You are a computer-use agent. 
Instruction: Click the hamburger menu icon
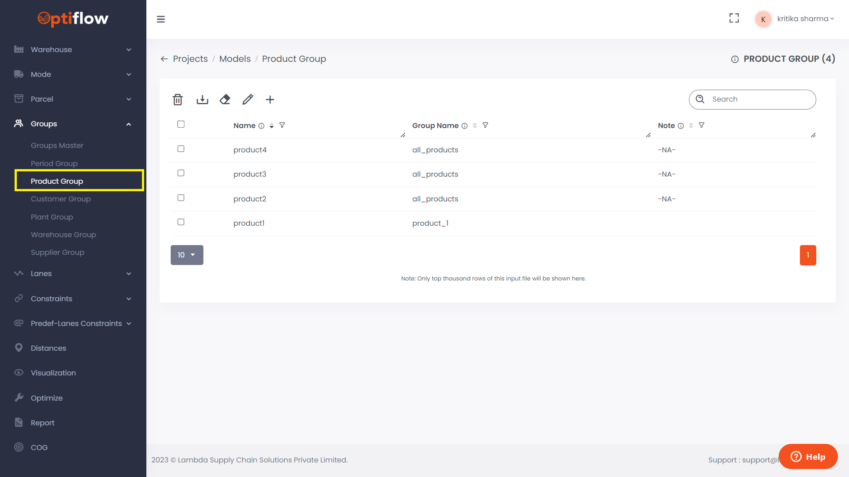click(161, 19)
